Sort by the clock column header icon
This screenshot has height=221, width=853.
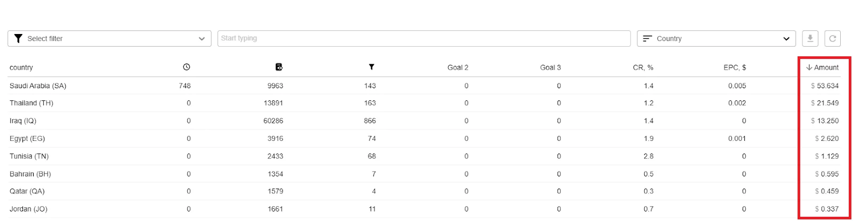[x=186, y=67]
